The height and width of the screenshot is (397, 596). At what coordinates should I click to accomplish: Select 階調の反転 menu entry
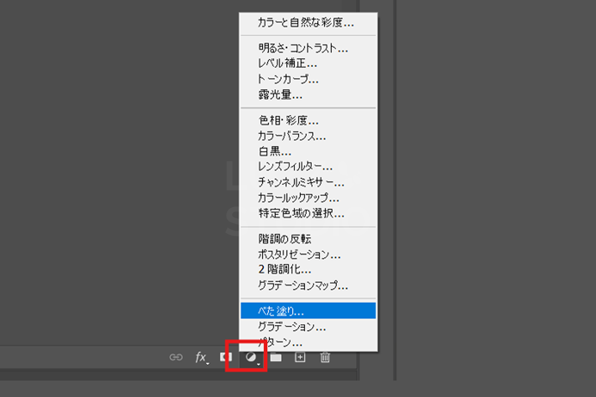click(285, 239)
